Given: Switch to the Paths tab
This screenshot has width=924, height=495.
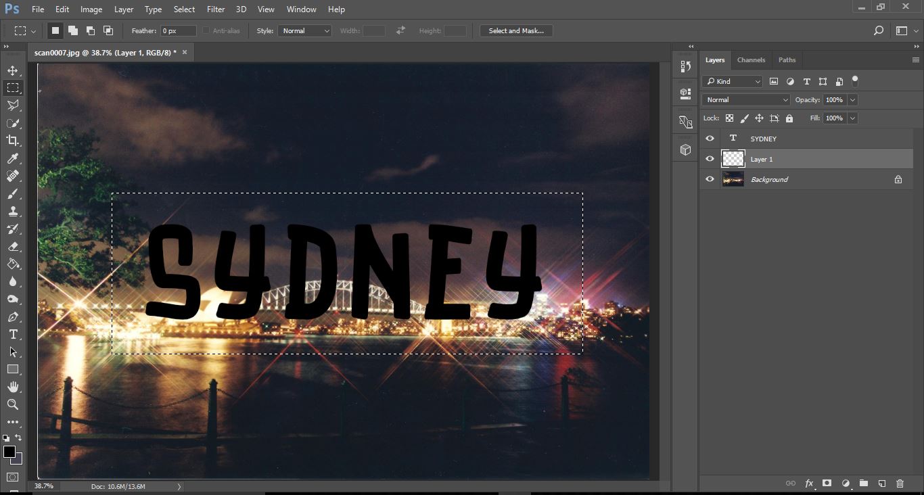Looking at the screenshot, I should (x=787, y=60).
